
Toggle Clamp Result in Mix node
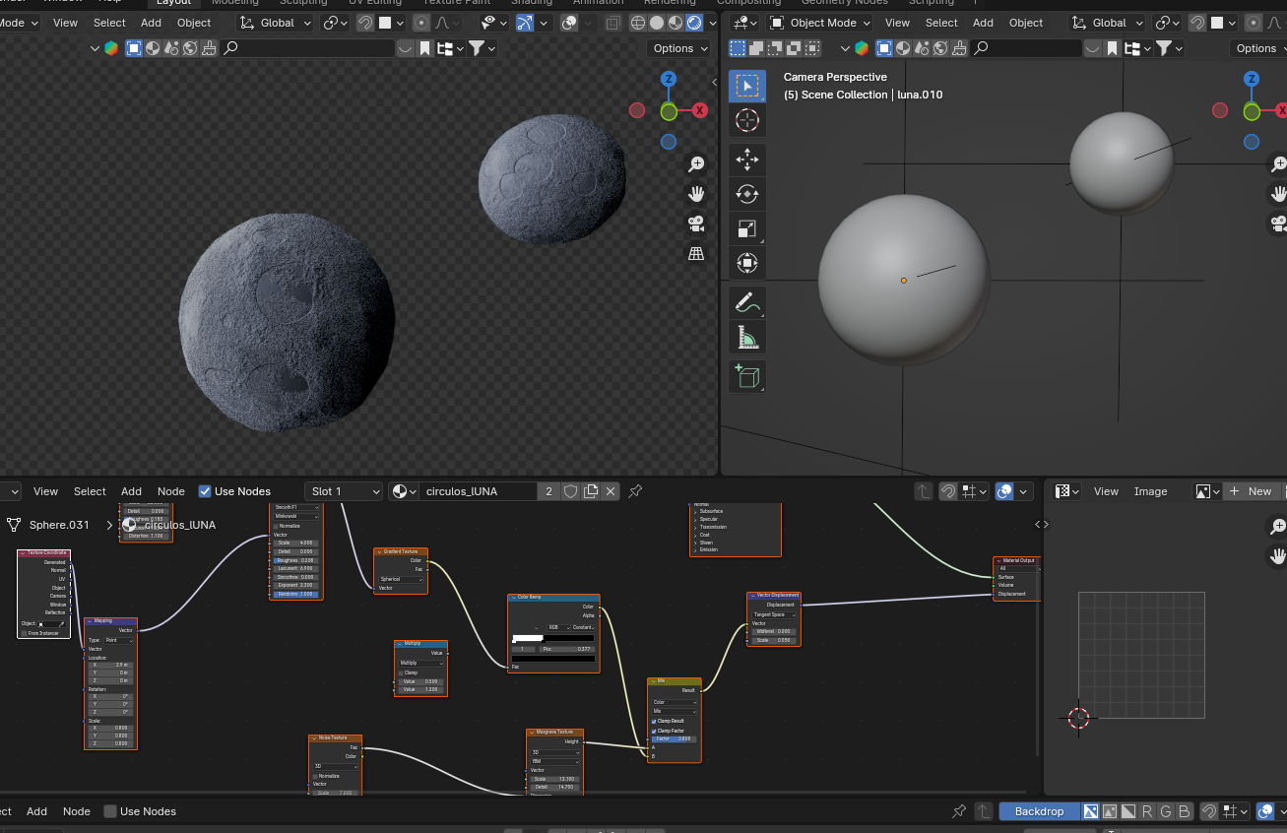coord(654,721)
